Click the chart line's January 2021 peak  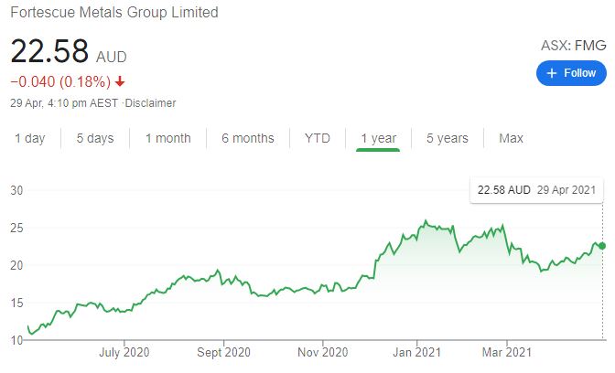click(425, 221)
